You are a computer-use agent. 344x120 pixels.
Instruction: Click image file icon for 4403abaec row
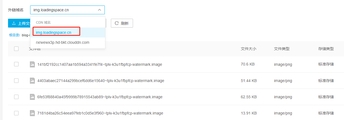point(32,81)
